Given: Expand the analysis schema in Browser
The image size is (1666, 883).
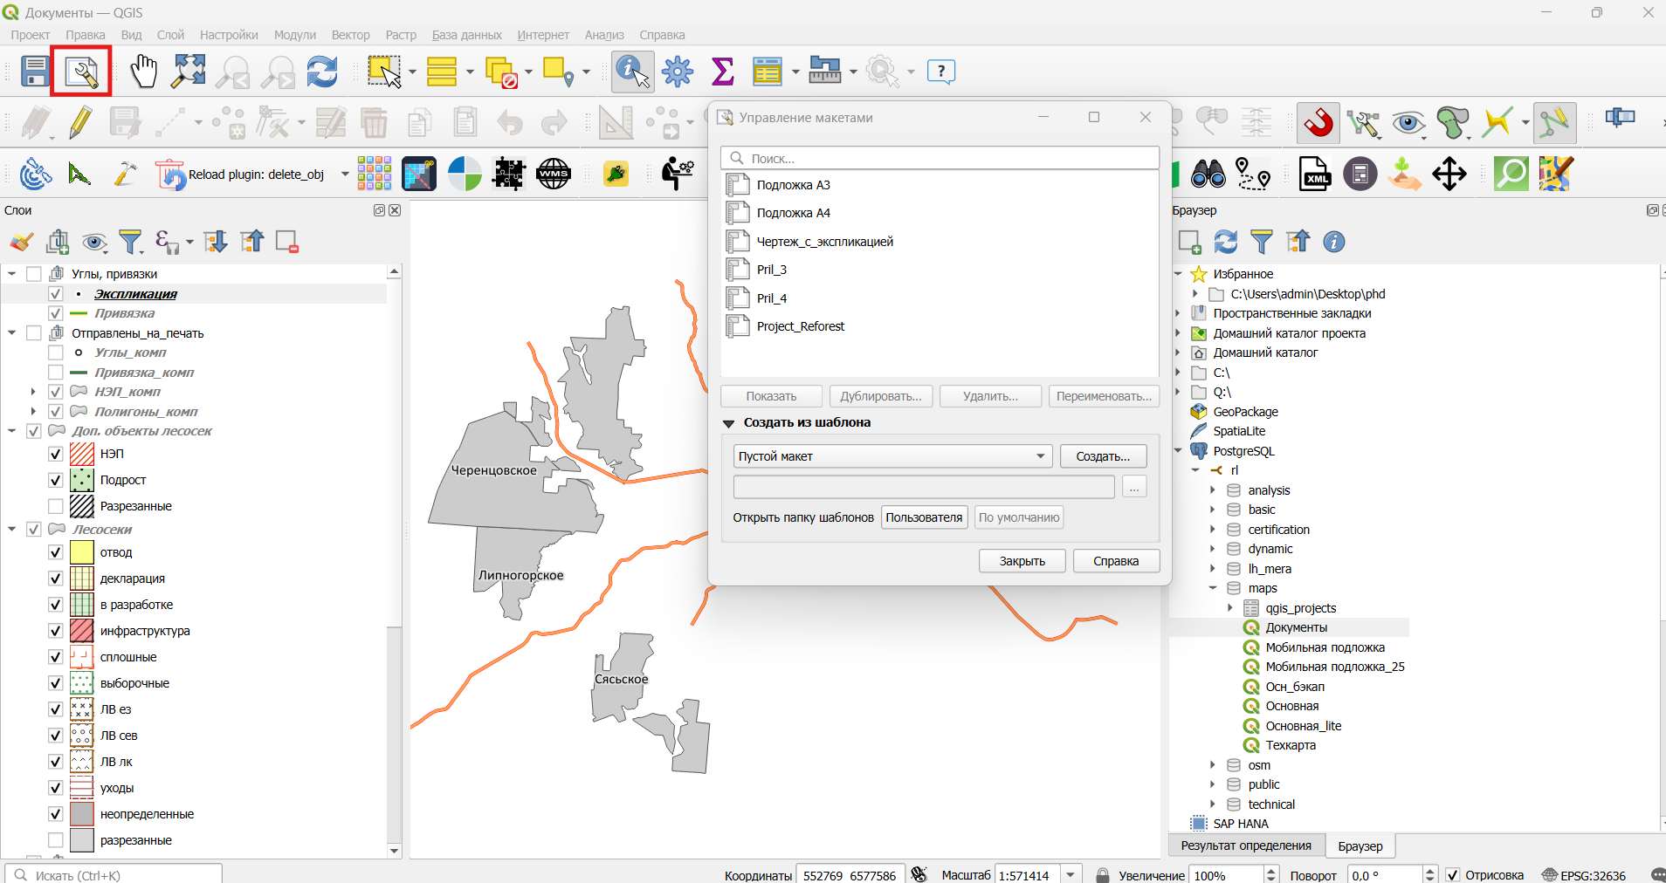Looking at the screenshot, I should 1213,490.
